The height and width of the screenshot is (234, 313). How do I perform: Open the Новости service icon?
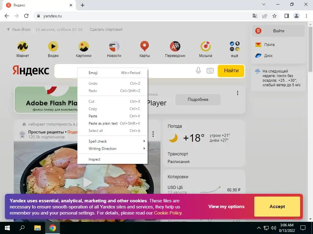[x=114, y=49]
